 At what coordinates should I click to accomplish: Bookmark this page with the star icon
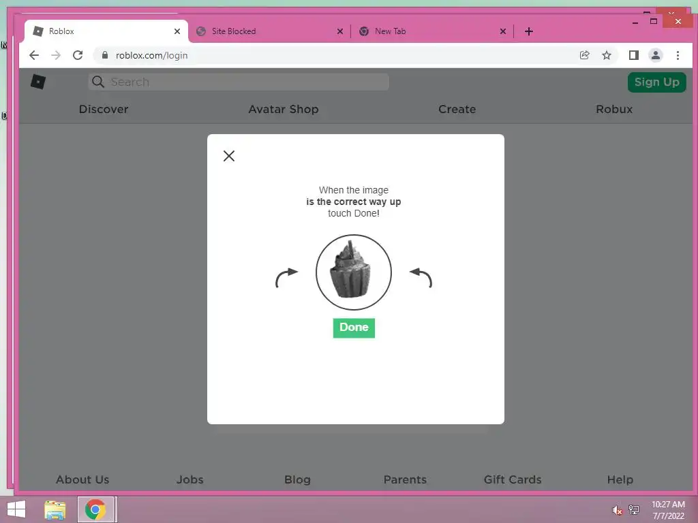[x=606, y=55]
